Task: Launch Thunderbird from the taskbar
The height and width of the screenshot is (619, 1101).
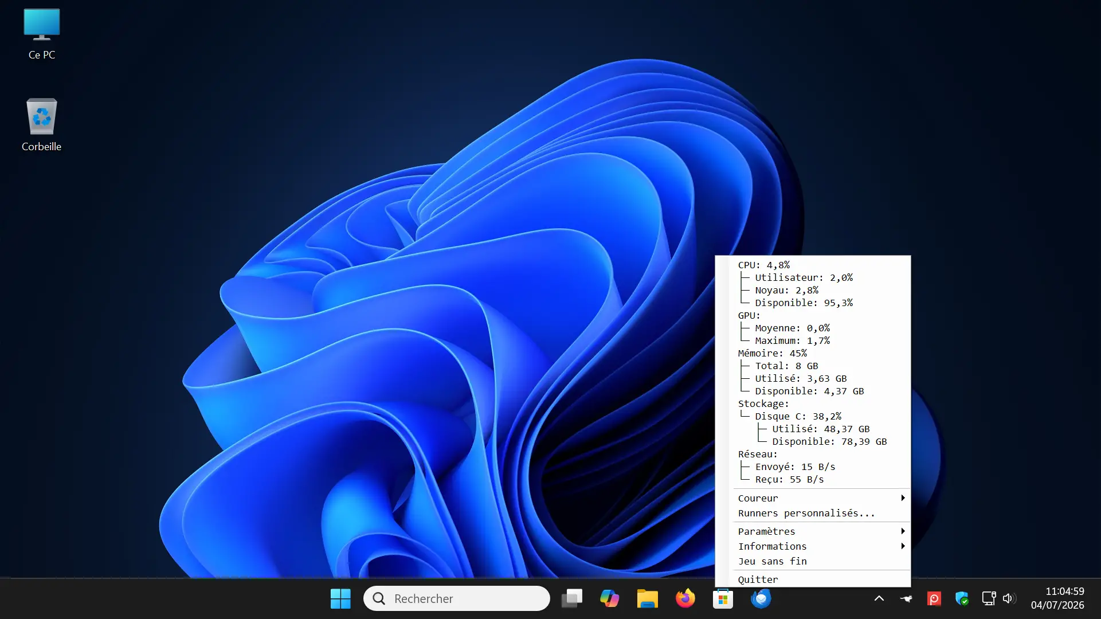Action: pyautogui.click(x=761, y=599)
